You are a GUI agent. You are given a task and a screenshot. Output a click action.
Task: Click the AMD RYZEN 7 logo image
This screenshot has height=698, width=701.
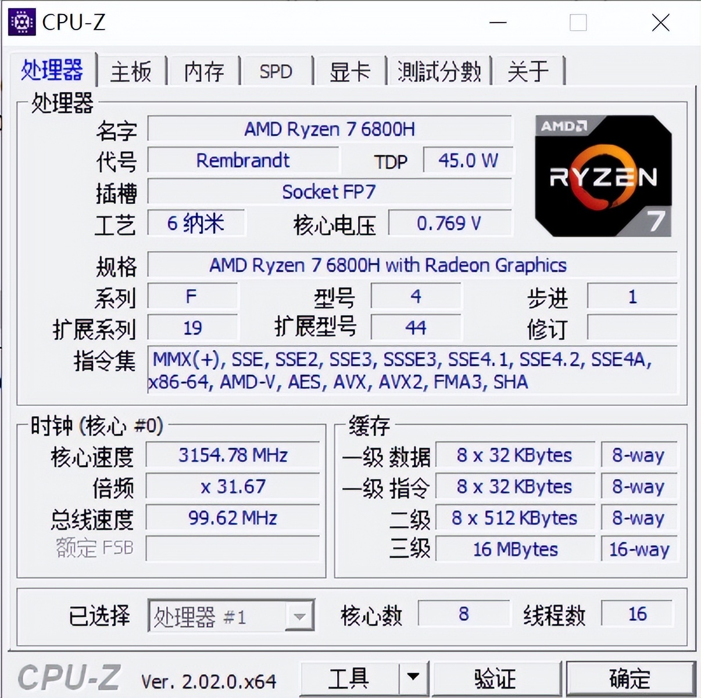tap(603, 176)
